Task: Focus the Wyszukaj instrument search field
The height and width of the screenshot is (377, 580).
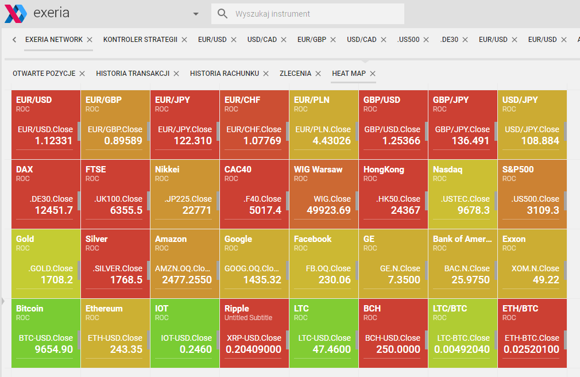Action: tap(307, 14)
